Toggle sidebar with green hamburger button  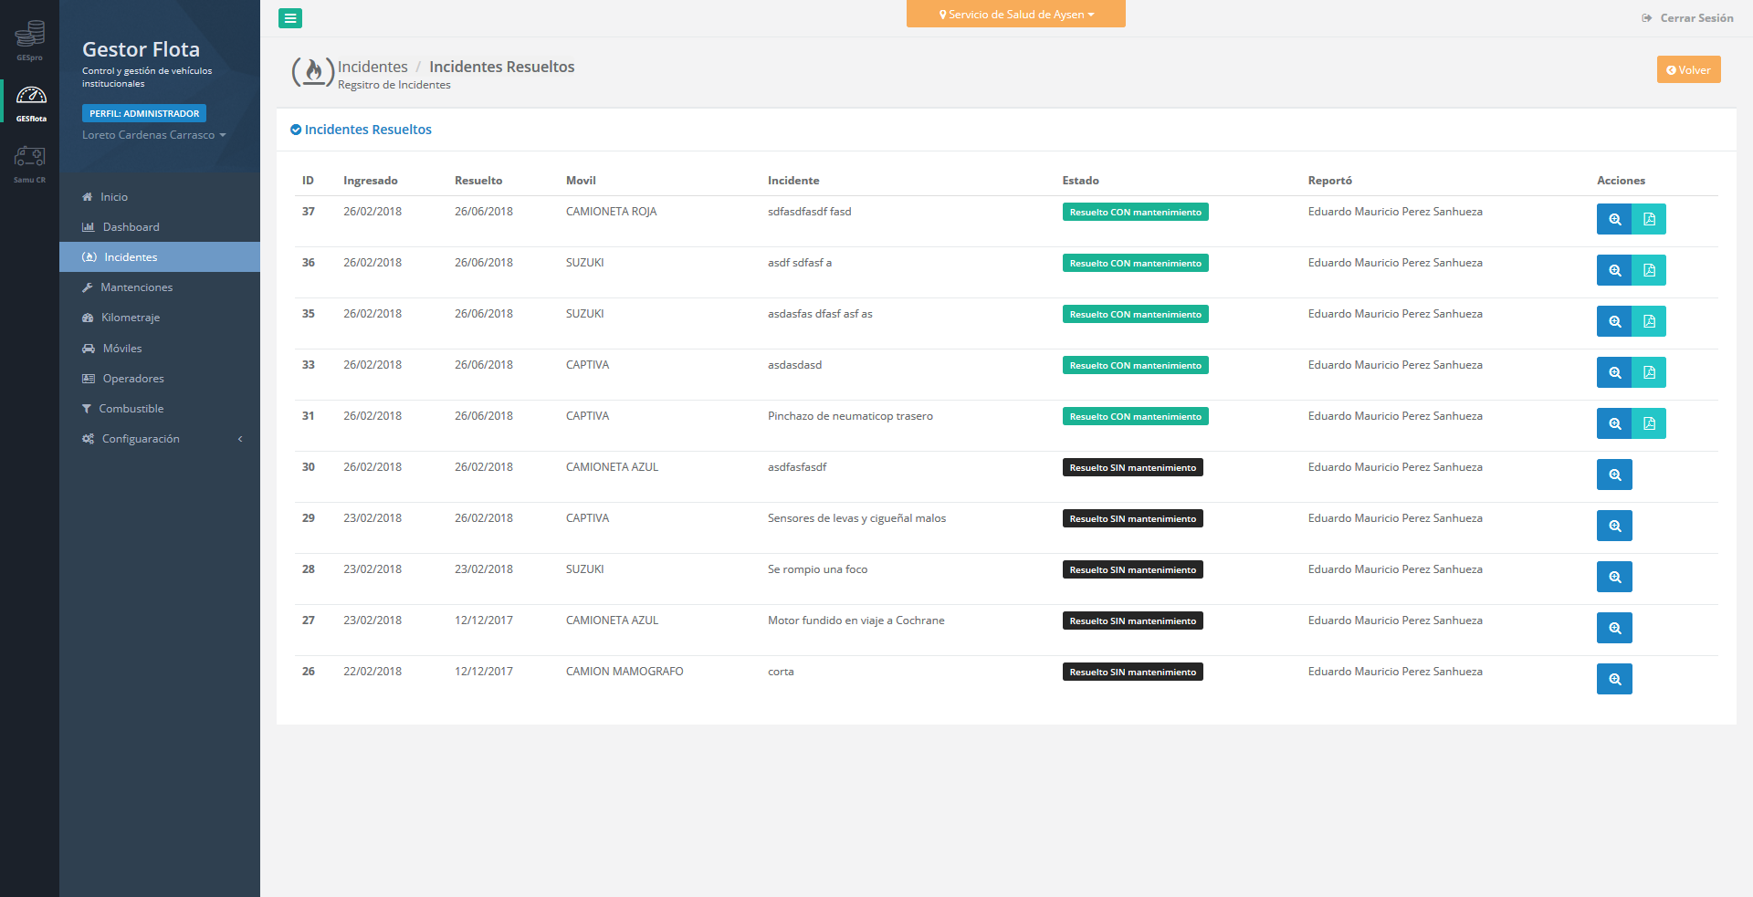click(290, 18)
